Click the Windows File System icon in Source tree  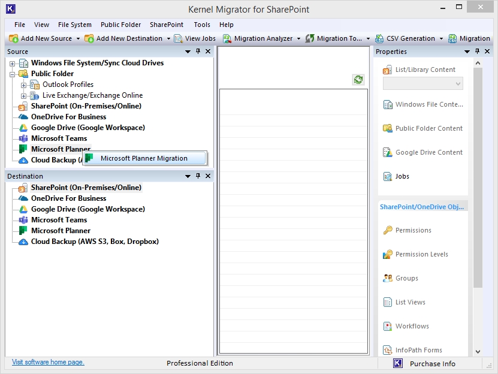tap(23, 64)
